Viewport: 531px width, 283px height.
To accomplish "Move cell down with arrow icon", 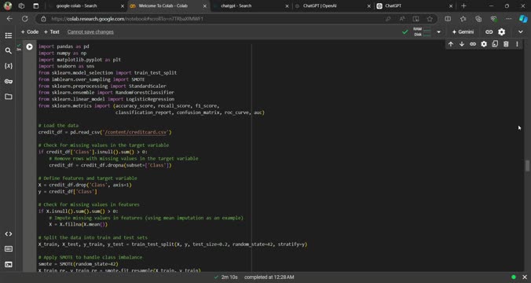I will click(x=462, y=44).
